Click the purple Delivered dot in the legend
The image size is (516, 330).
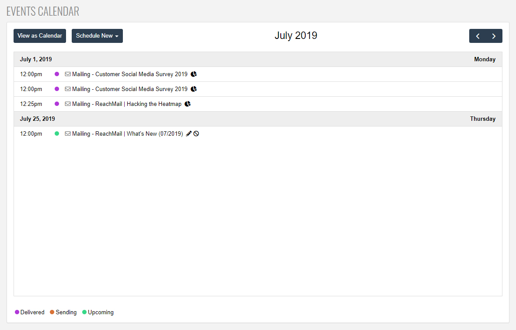(x=17, y=312)
